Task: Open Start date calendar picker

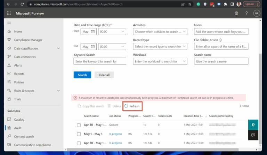Action: (92, 32)
